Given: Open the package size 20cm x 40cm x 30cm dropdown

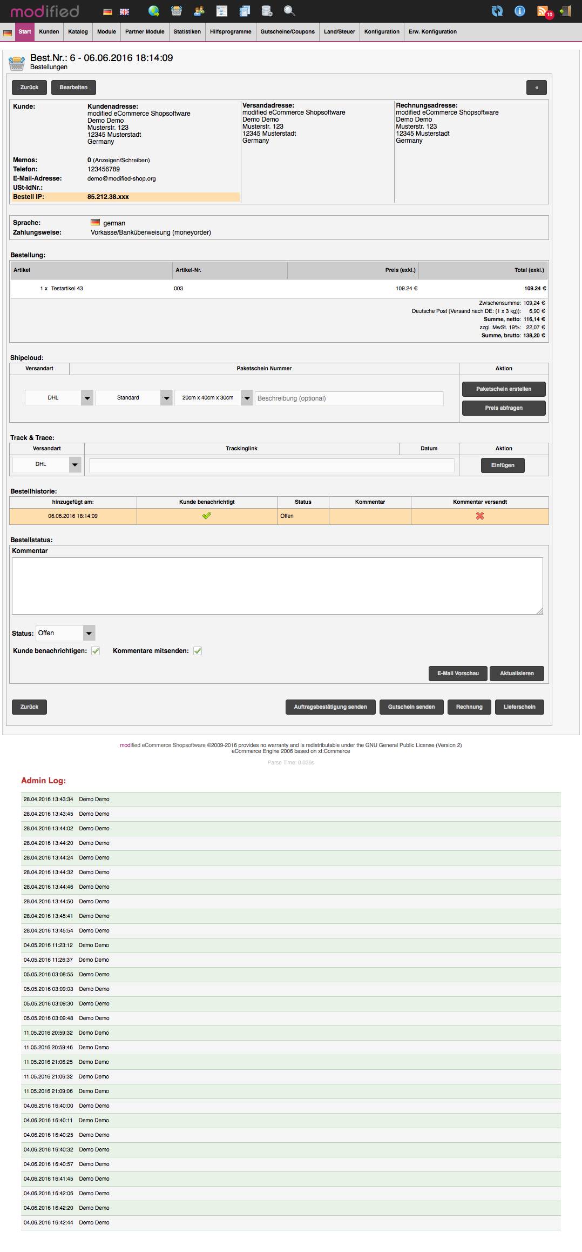Looking at the screenshot, I should point(213,398).
